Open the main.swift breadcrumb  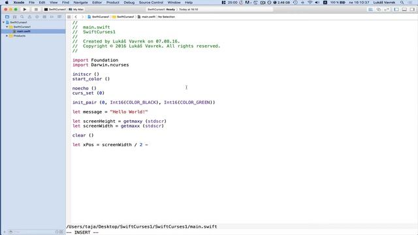point(146,17)
